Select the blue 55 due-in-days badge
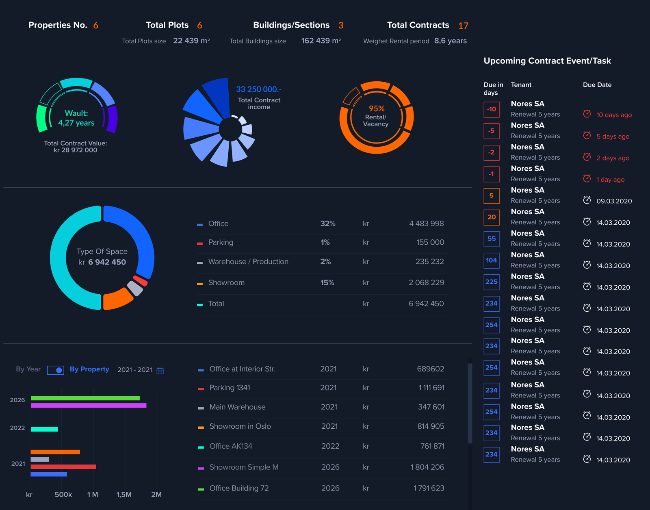Viewport: 650px width, 510px height. coord(492,239)
